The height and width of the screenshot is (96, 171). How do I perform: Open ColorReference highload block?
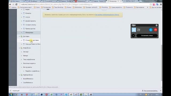[x=28, y=83]
